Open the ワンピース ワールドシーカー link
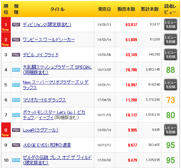 [49, 40]
